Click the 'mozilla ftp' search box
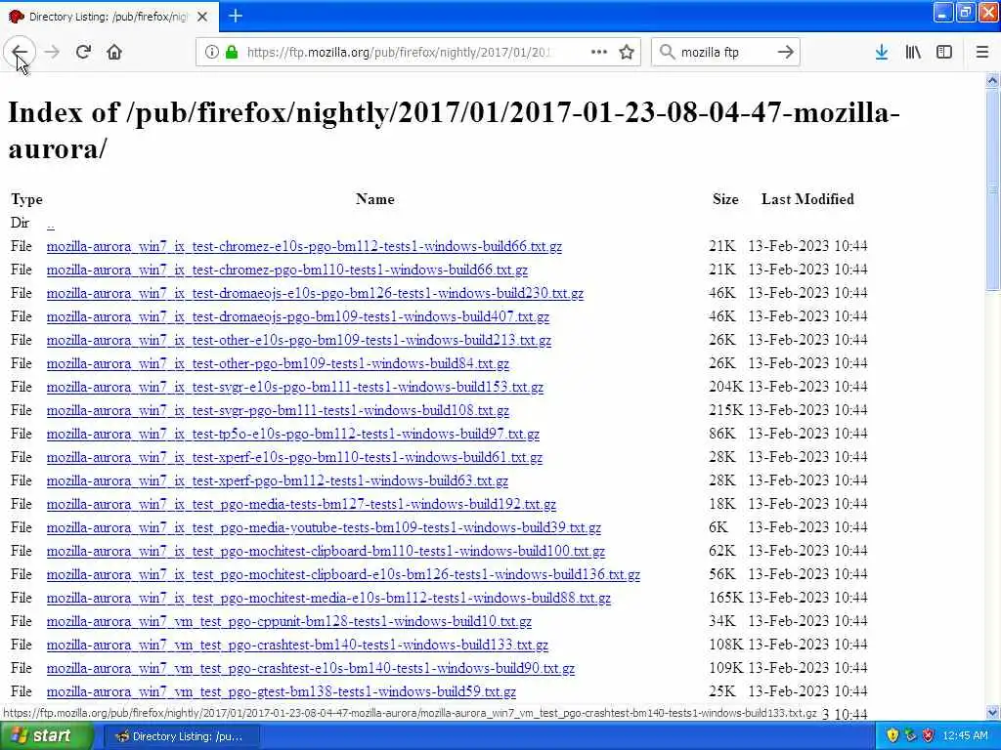Screen dimensions: 1001x750 (x=724, y=53)
